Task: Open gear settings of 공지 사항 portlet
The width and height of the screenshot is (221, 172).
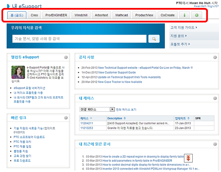Action: coord(215,57)
